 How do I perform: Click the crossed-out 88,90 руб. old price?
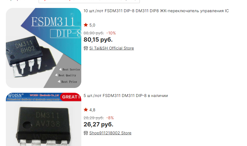[x=94, y=33]
